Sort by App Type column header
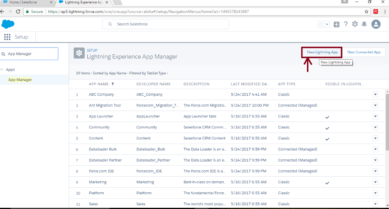Viewport: 389px width, 209px height. (287, 84)
